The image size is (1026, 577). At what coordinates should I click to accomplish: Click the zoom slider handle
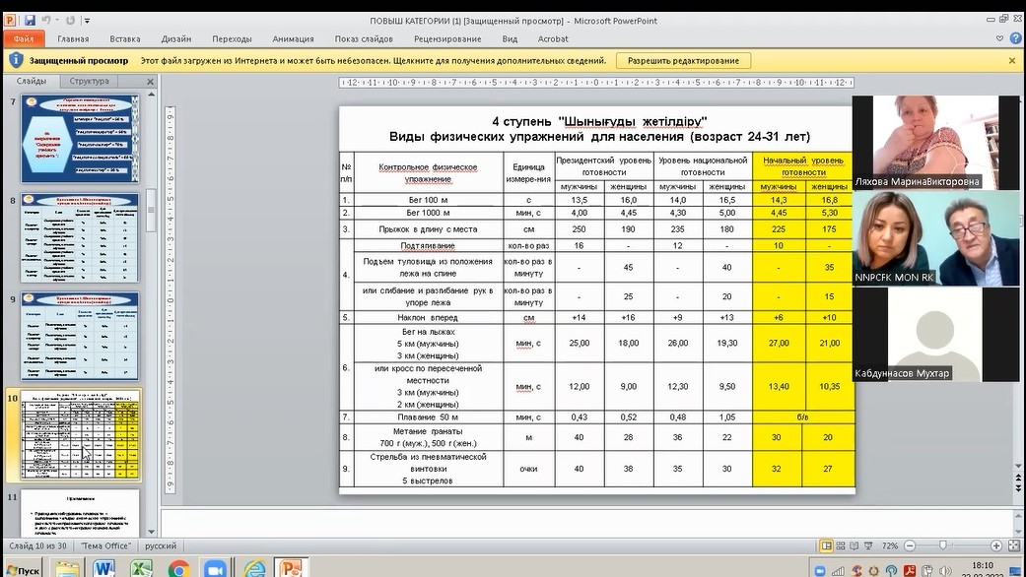pyautogui.click(x=943, y=545)
